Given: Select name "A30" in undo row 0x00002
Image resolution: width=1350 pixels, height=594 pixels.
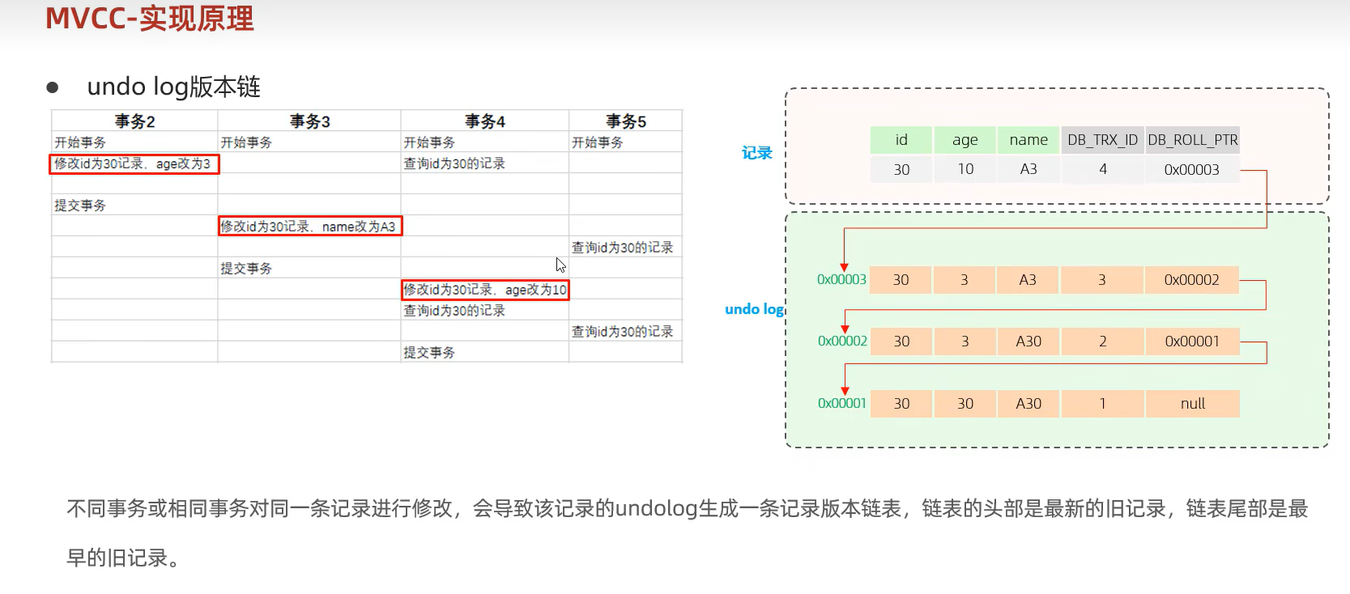Looking at the screenshot, I should click(1028, 341).
